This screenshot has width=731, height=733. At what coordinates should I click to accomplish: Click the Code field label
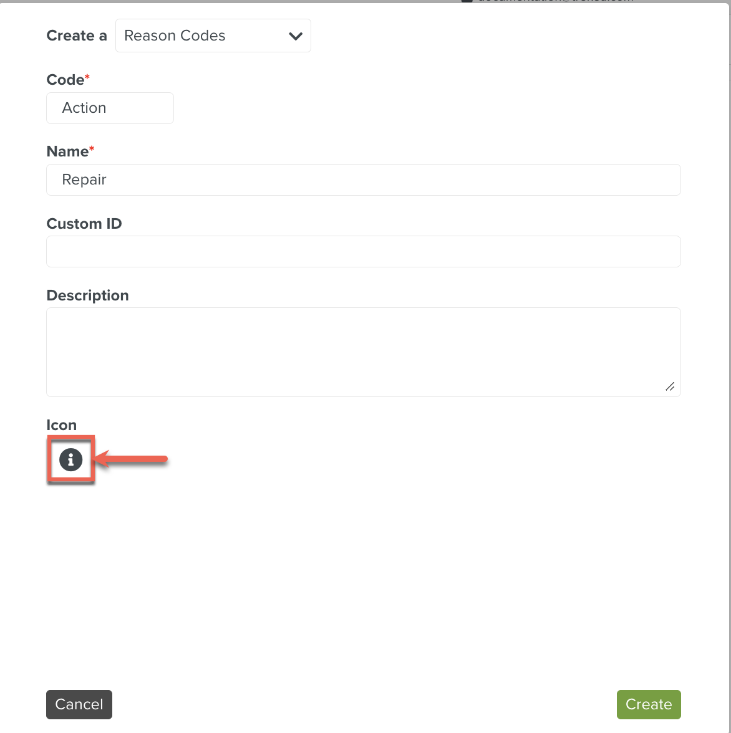point(65,80)
